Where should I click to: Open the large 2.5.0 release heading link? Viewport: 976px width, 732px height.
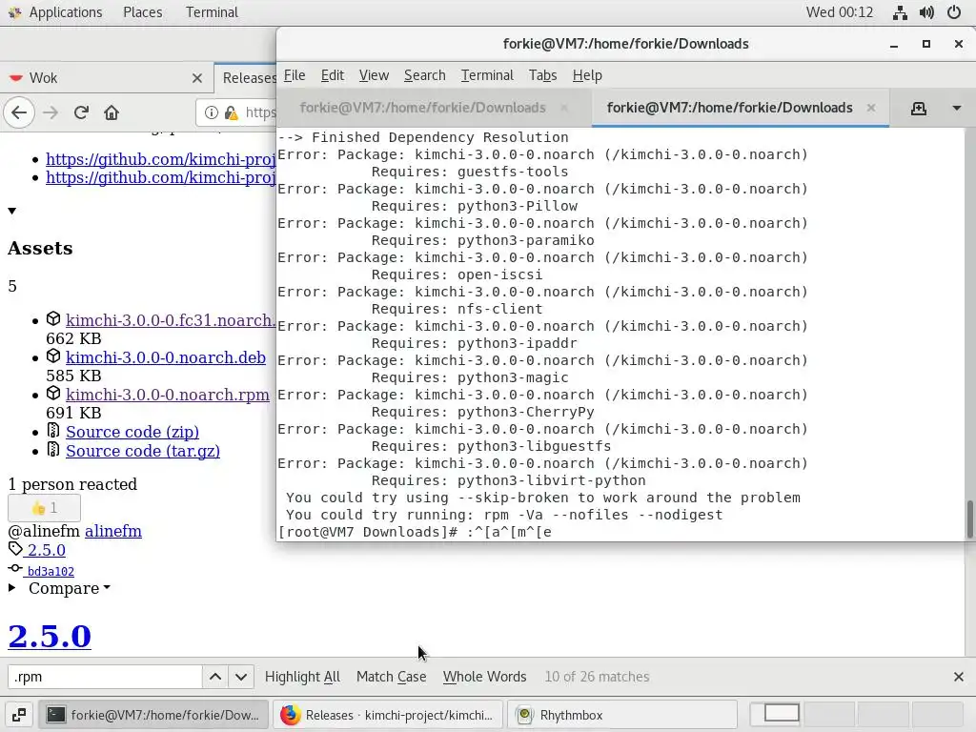tap(50, 636)
